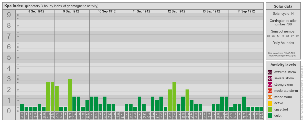The width and height of the screenshot is (303, 122).
Task: Click the G5 extreme storm badge
Action: pyautogui.click(x=270, y=72)
